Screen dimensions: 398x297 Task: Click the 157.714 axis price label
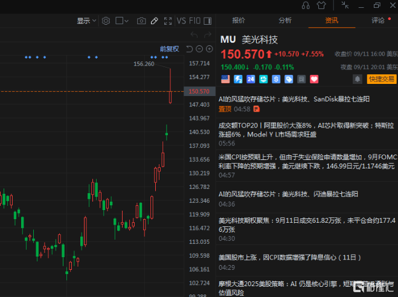[199, 63]
